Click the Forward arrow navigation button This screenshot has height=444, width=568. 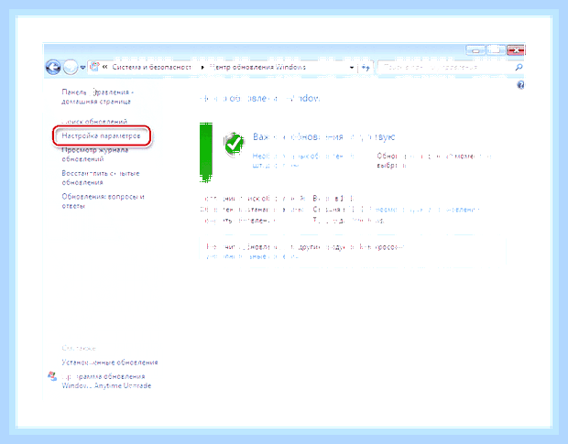click(x=71, y=68)
